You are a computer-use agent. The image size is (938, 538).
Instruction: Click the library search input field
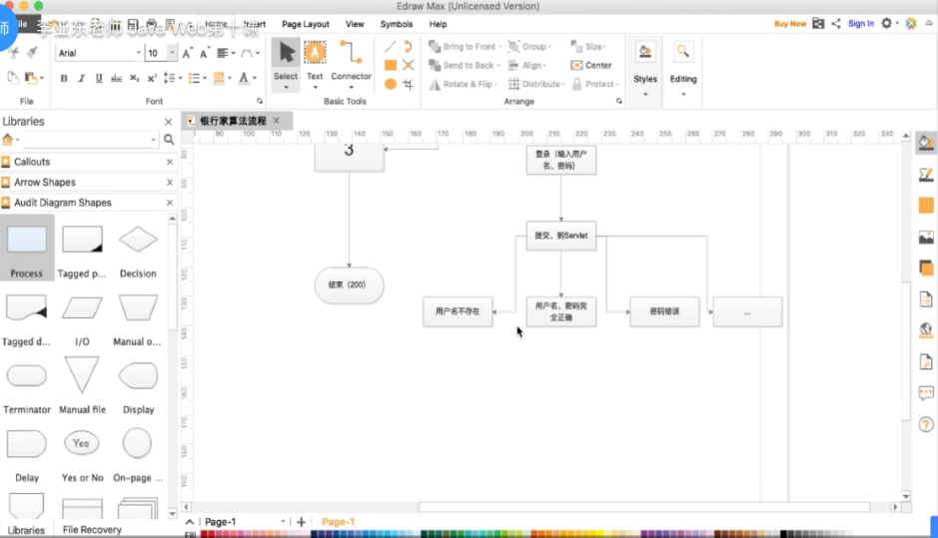pyautogui.click(x=90, y=140)
